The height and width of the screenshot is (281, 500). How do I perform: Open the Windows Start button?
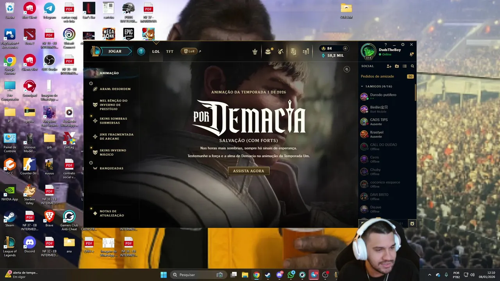[164, 275]
